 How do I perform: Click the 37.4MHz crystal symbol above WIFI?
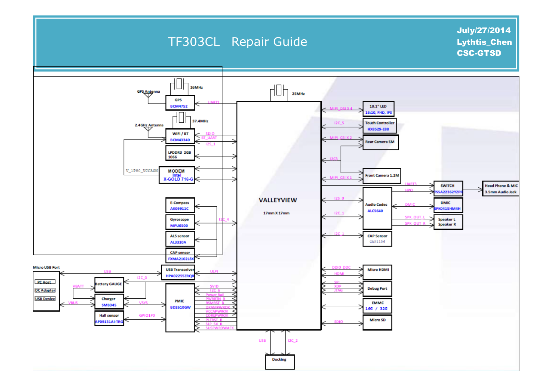tap(181, 118)
